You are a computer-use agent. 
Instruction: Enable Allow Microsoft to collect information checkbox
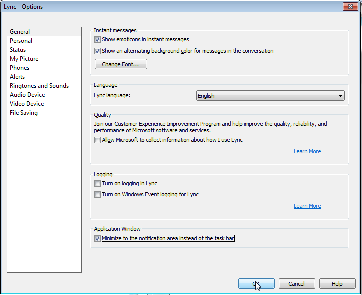click(97, 140)
